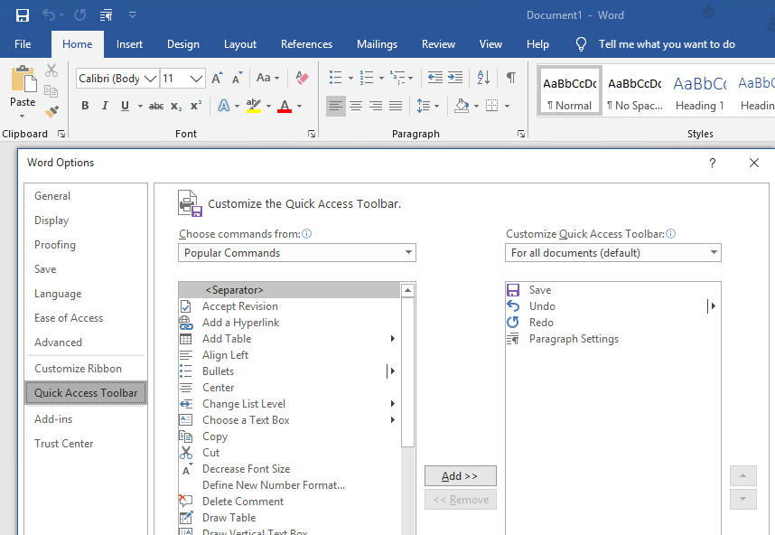Open Proofing options category
Viewport: 775px width, 535px height.
(x=55, y=245)
